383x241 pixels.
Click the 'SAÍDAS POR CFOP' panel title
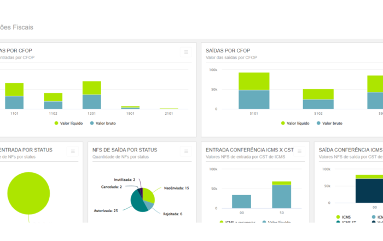(x=228, y=50)
